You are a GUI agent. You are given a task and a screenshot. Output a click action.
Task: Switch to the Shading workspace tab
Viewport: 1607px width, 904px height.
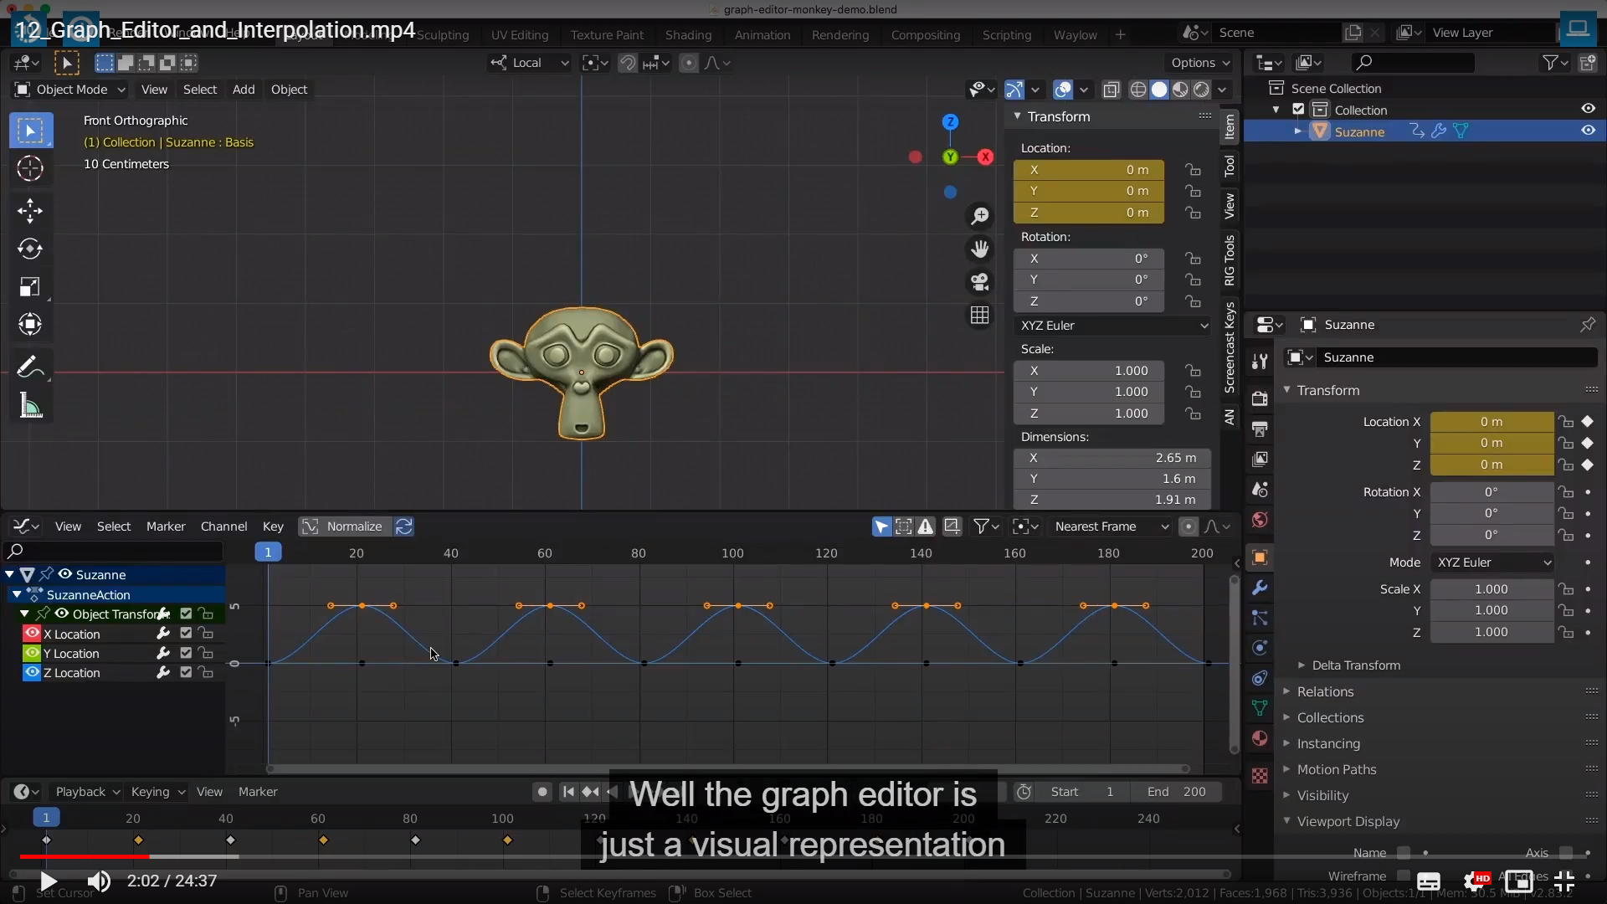688,35
